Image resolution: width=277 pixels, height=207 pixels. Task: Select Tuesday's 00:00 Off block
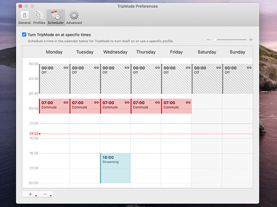tap(85, 79)
